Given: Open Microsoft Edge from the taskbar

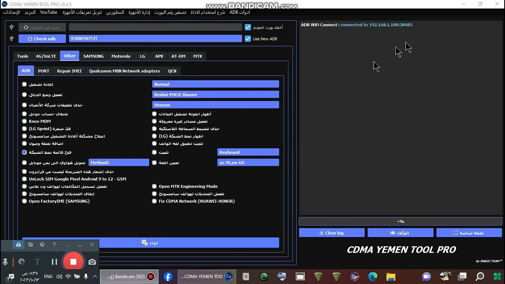Looking at the screenshot, I should pos(372,277).
